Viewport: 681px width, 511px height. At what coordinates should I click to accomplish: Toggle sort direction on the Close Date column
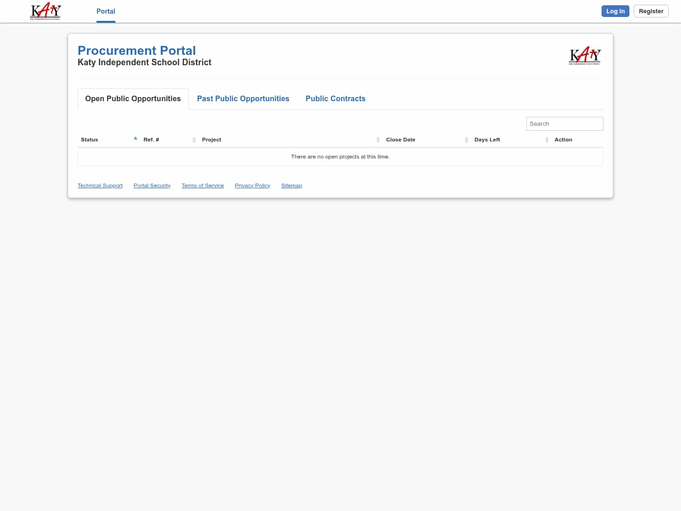[x=401, y=140]
